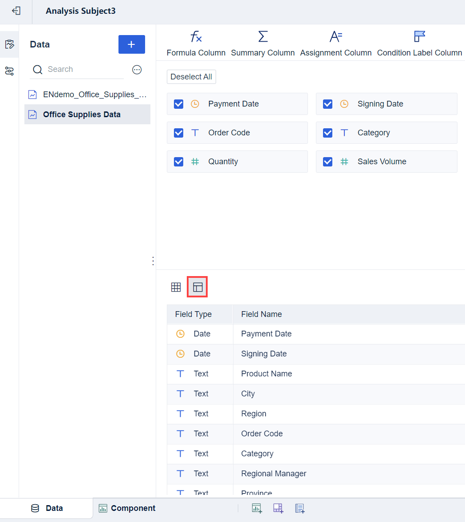Add a new dataset with the blue plus button
This screenshot has width=465, height=522.
click(131, 44)
